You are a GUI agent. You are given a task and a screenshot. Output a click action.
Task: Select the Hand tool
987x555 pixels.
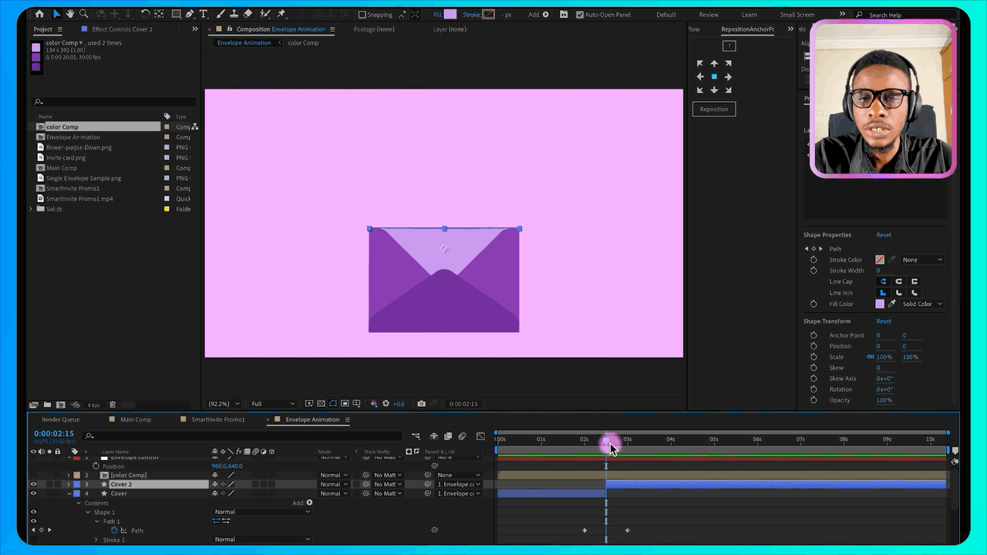[x=70, y=14]
